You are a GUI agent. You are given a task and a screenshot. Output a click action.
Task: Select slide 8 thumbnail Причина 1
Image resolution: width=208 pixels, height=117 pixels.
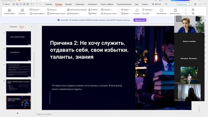(x=19, y=86)
